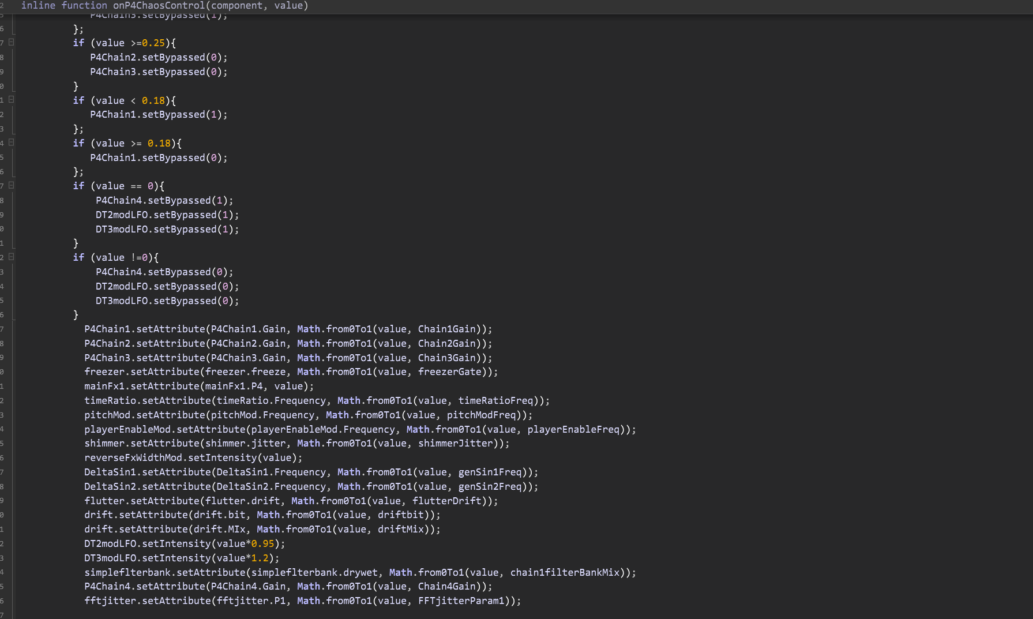Select line 'DT3modLFO.setBypassed(1);'
The image size is (1033, 619).
[167, 229]
